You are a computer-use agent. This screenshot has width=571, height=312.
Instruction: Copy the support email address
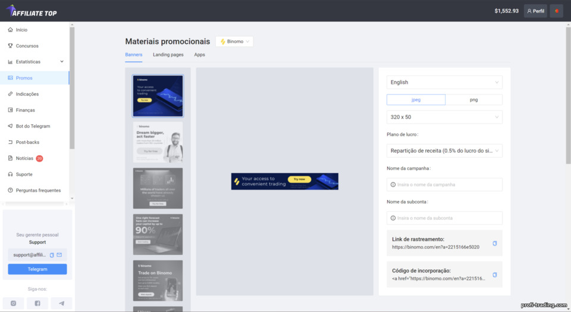[52, 256]
